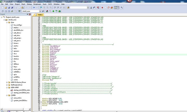
Task: Click the Paste toolbar icon
Action: click(x=22, y=8)
